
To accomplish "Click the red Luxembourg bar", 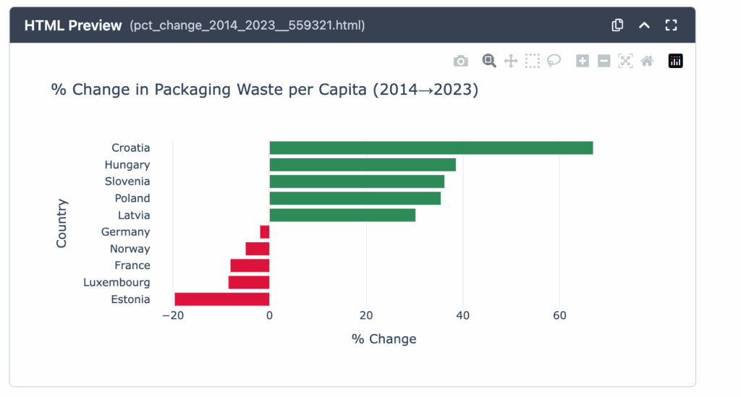I will [249, 283].
